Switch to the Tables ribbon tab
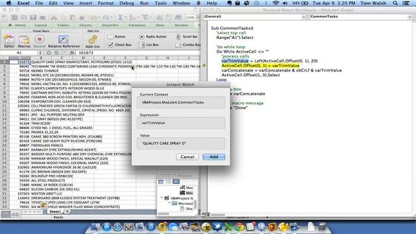 tap(63, 25)
